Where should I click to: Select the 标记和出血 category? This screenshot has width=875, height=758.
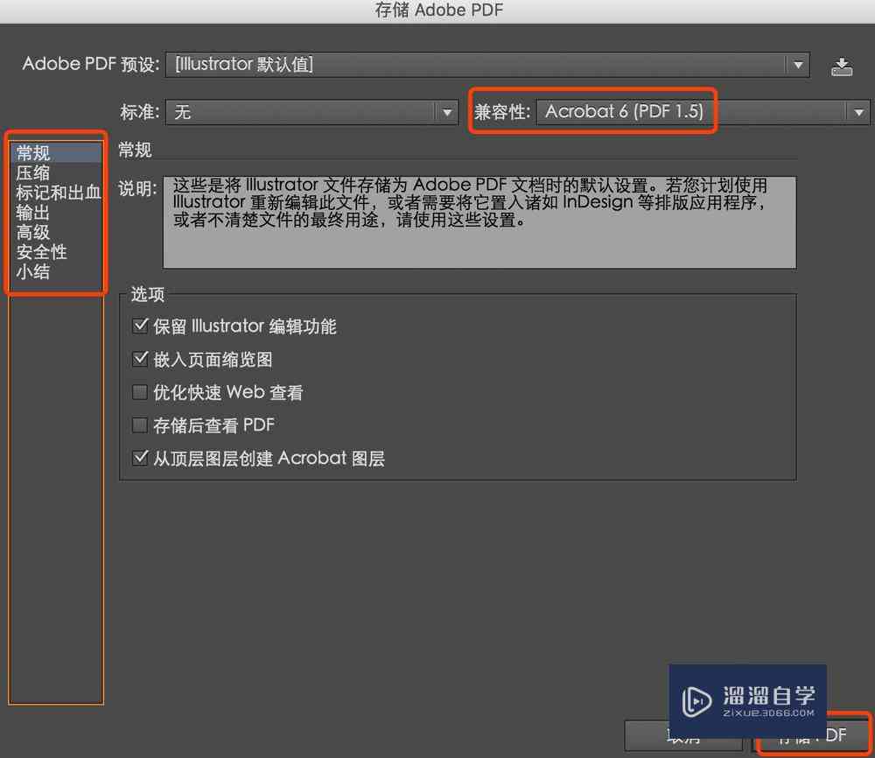click(56, 193)
